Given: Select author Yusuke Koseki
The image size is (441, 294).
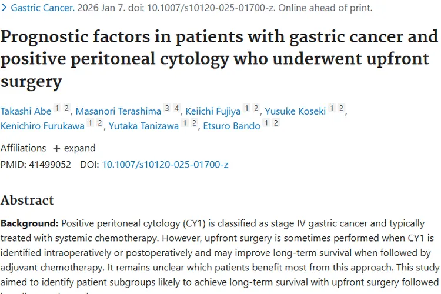Looking at the screenshot, I should 295,111.
